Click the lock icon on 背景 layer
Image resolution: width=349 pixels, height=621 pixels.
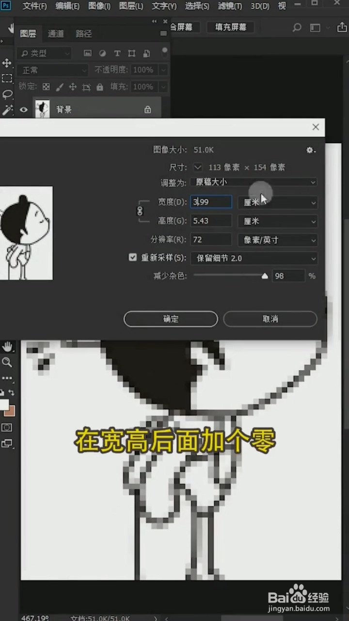[148, 110]
